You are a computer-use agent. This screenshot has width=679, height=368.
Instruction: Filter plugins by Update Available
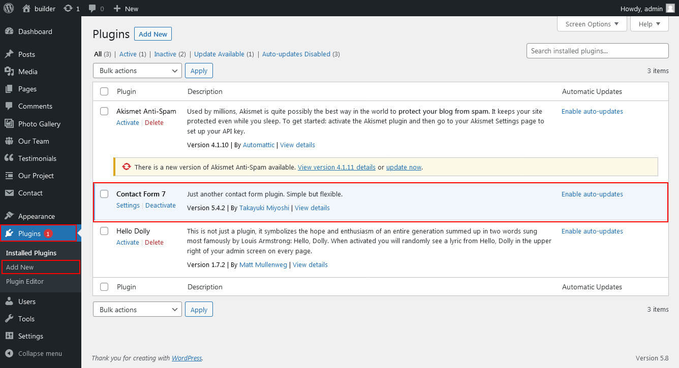click(219, 54)
